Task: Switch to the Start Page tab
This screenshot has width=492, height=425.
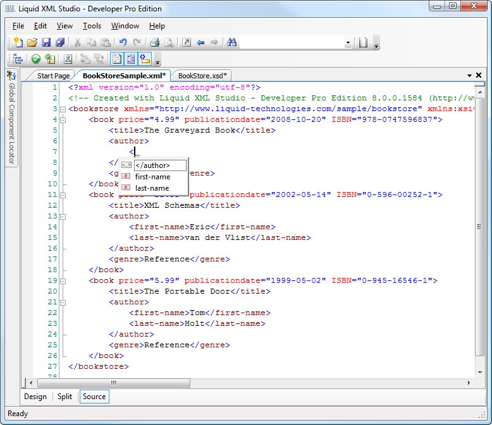Action: pyautogui.click(x=53, y=76)
